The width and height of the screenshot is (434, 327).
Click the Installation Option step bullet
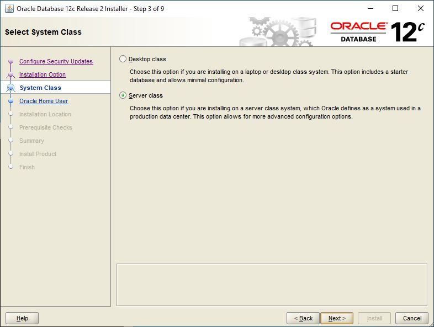(11, 74)
